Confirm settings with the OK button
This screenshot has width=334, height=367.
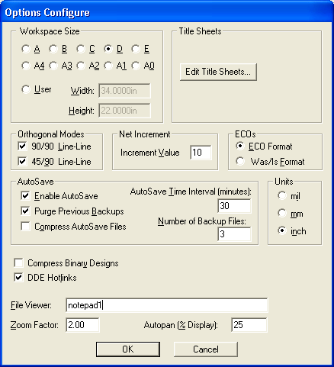(128, 349)
